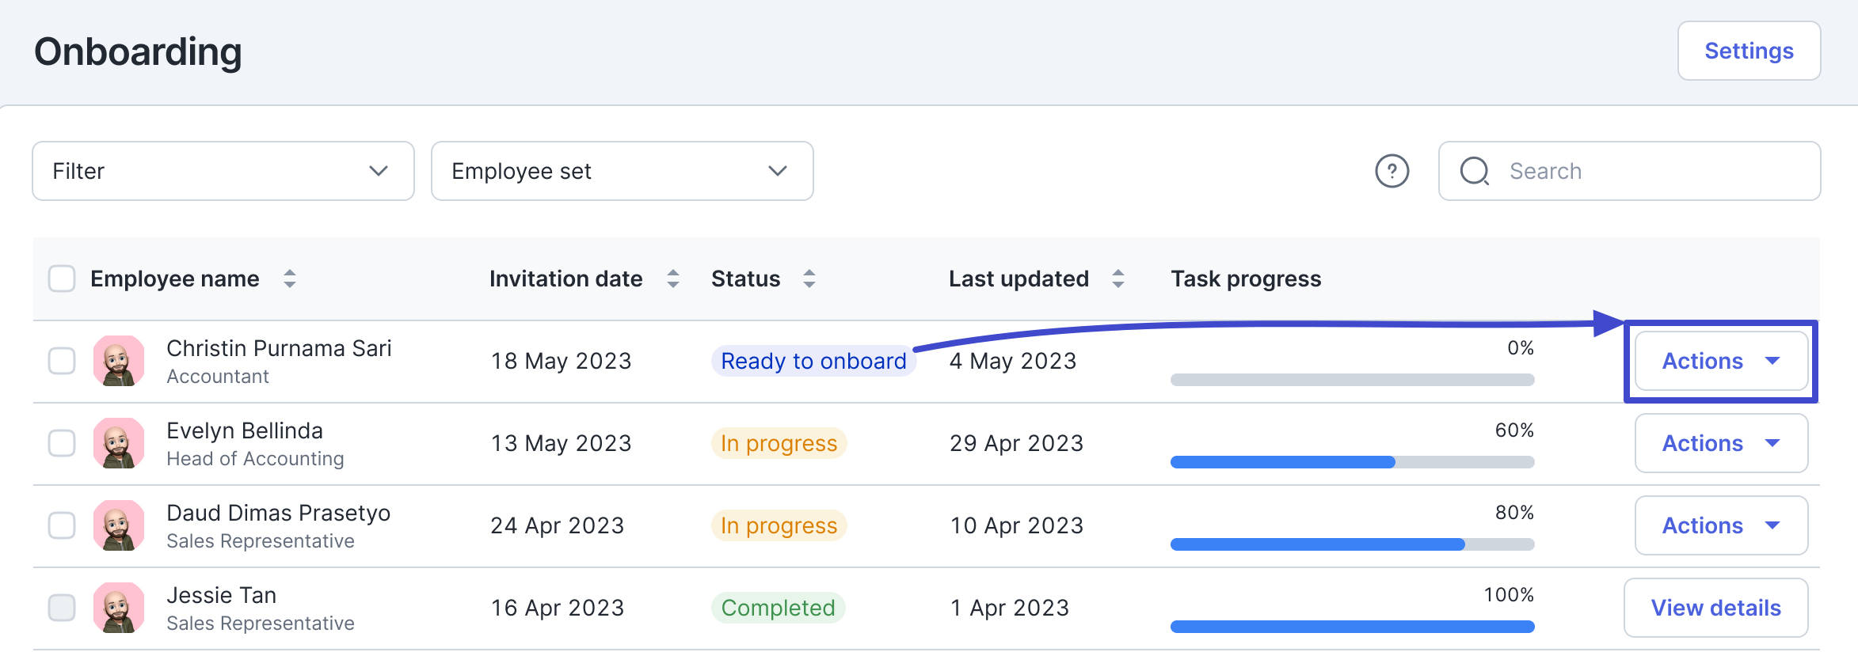This screenshot has height=652, width=1858.
Task: Sort by Employee name arrows
Action: tap(290, 279)
